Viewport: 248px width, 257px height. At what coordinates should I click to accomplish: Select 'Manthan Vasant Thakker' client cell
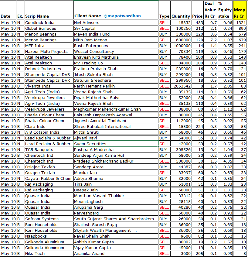(x=116, y=196)
